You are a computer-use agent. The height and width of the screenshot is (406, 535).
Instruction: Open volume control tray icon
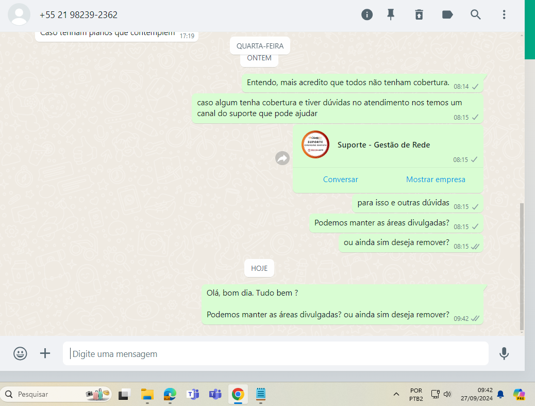(x=447, y=394)
